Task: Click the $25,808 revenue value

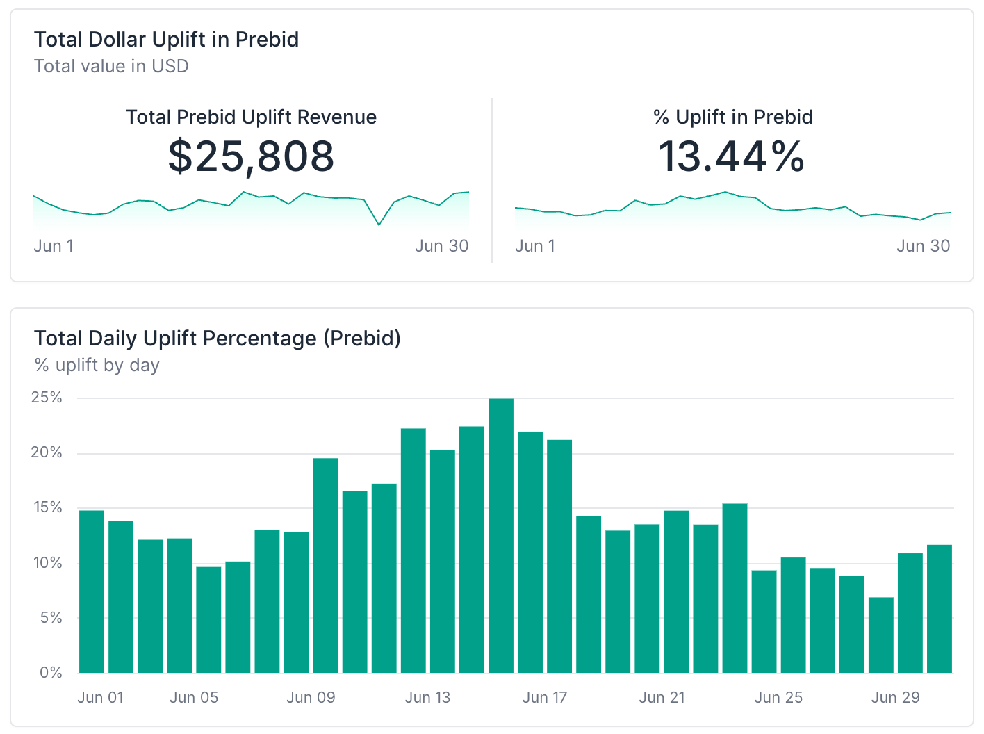Action: click(x=251, y=156)
